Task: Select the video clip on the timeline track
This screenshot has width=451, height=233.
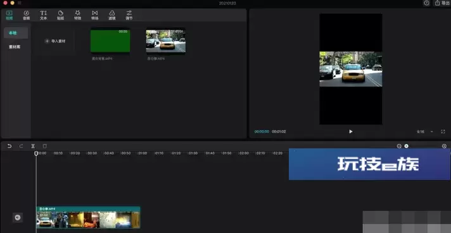Action: tap(88, 217)
